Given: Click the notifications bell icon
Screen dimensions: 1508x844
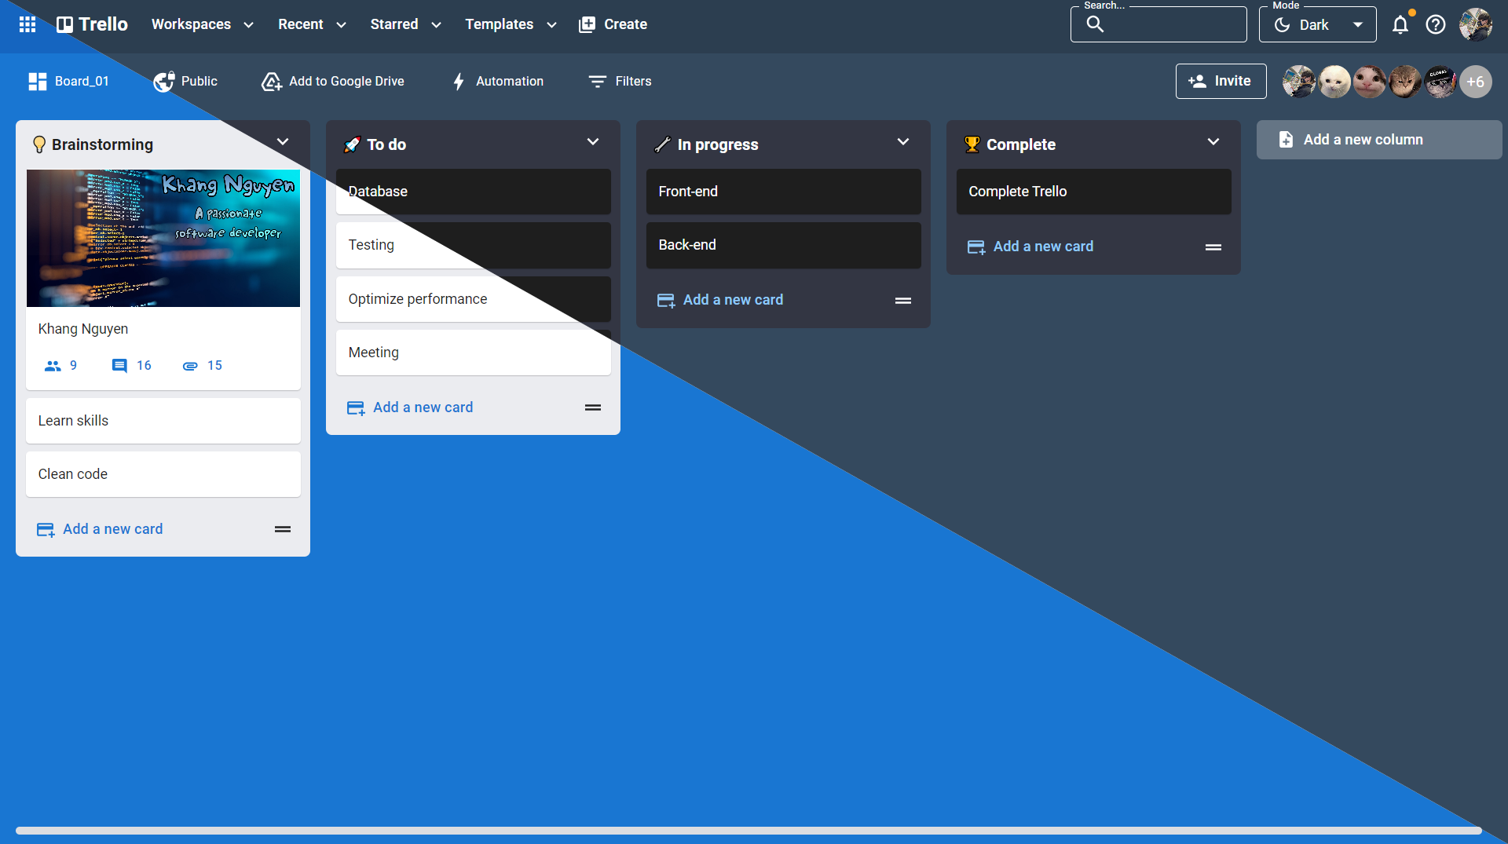Looking at the screenshot, I should click(x=1400, y=25).
